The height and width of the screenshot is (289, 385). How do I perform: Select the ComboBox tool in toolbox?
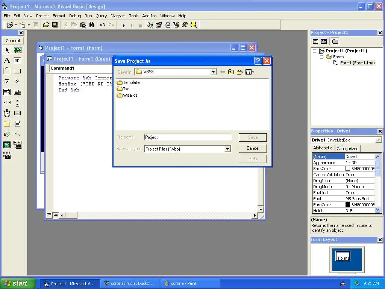[7, 92]
